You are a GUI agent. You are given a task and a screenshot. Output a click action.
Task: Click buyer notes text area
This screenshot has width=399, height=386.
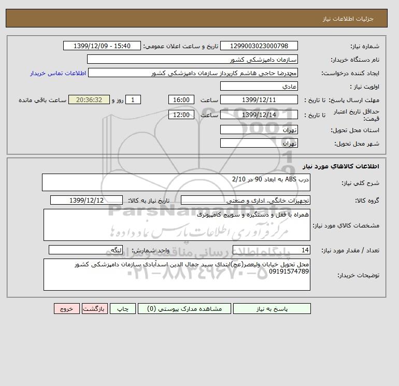click(177, 275)
